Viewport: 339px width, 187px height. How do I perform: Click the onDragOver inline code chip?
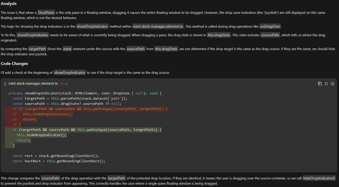point(270,26)
